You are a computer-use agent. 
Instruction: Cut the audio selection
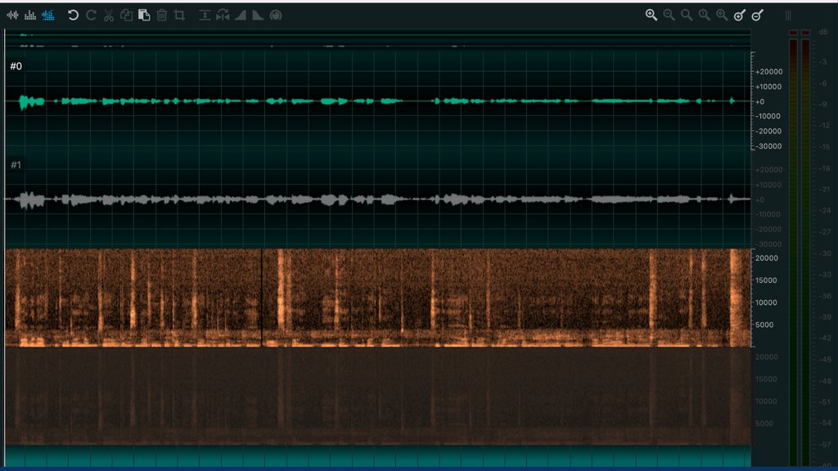[109, 14]
